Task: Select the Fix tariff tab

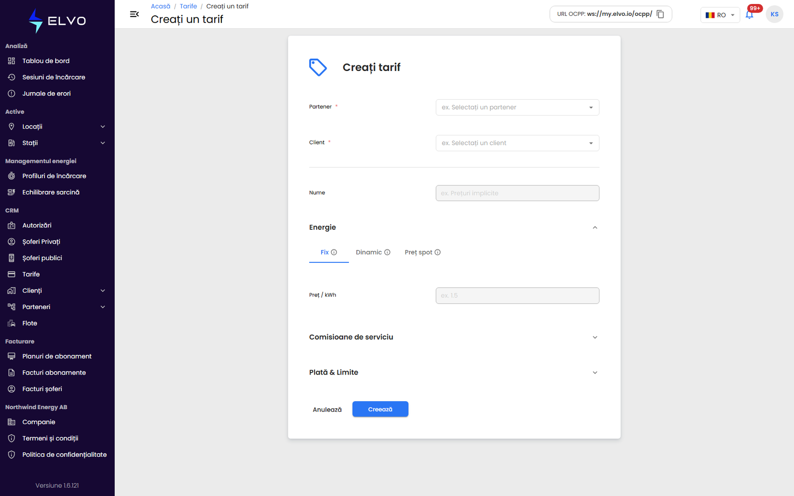Action: (329, 252)
